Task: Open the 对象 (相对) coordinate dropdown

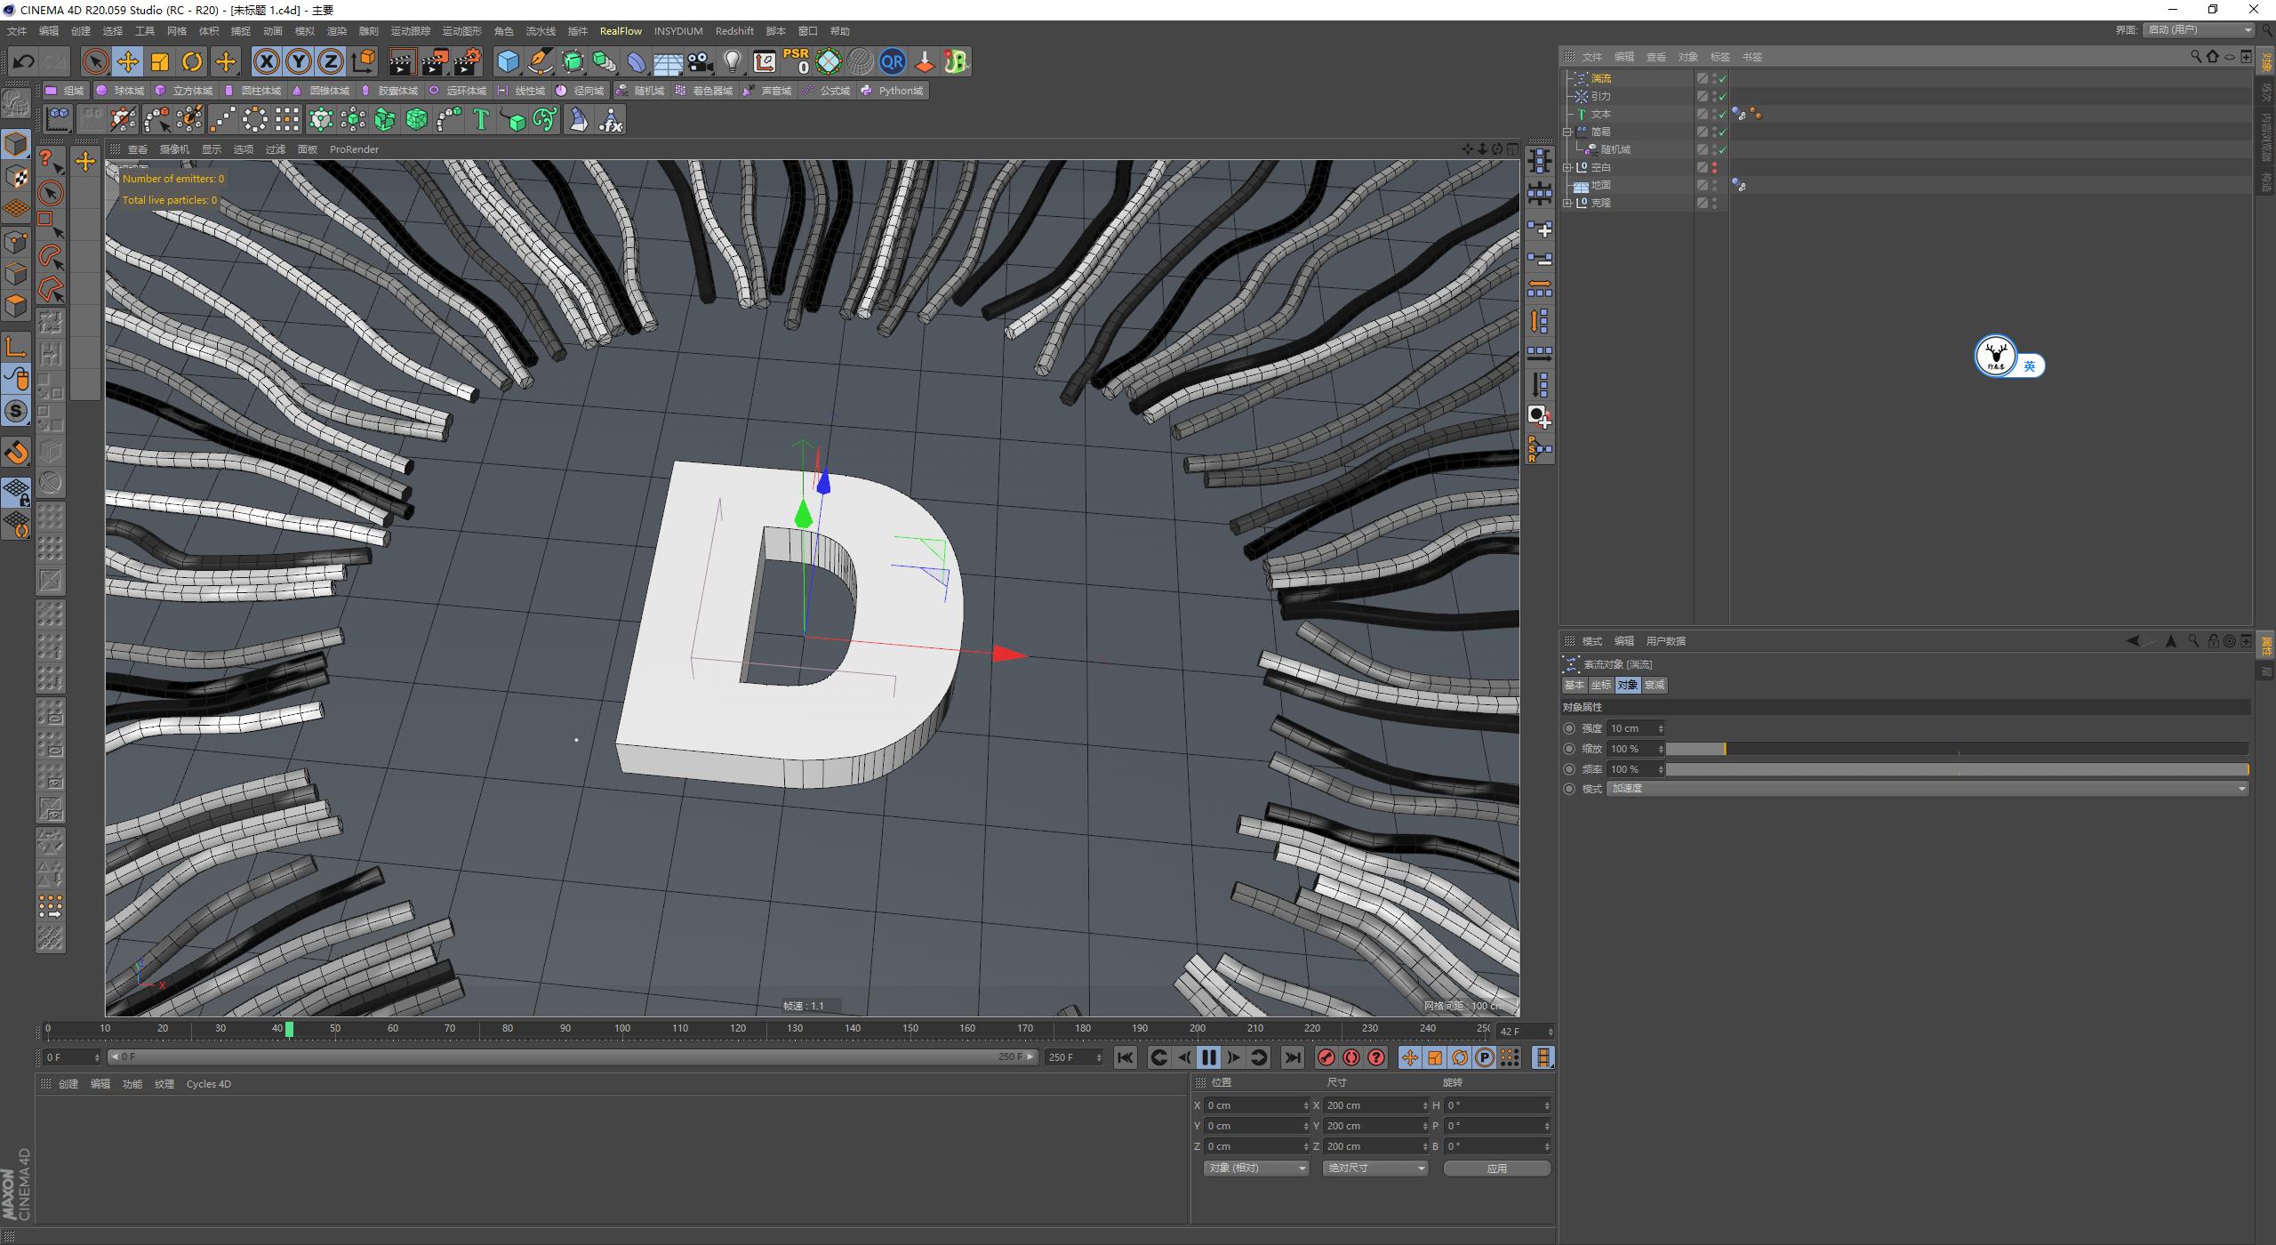Action: pos(1255,1168)
